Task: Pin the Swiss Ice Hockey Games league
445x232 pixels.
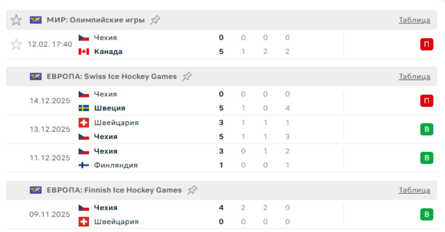Action: click(x=187, y=77)
